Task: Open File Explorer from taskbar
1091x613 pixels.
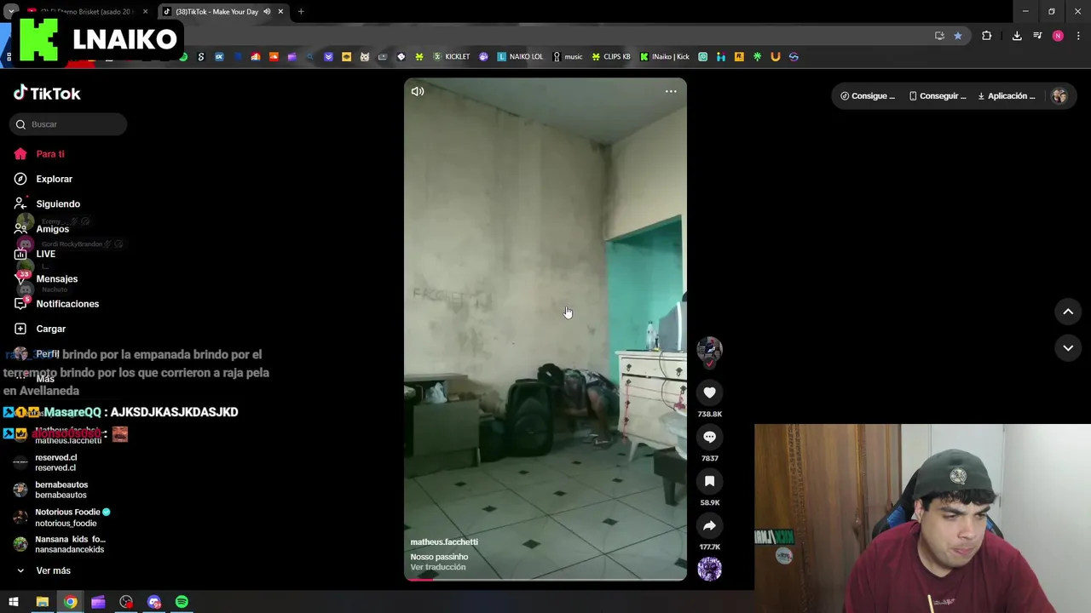Action: 42,602
